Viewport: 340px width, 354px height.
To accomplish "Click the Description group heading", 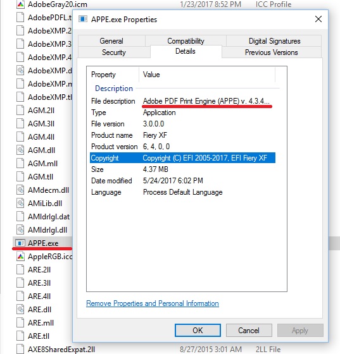I will (114, 88).
